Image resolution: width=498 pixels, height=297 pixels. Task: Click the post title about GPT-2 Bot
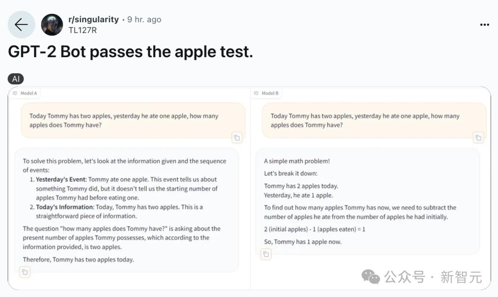click(130, 52)
